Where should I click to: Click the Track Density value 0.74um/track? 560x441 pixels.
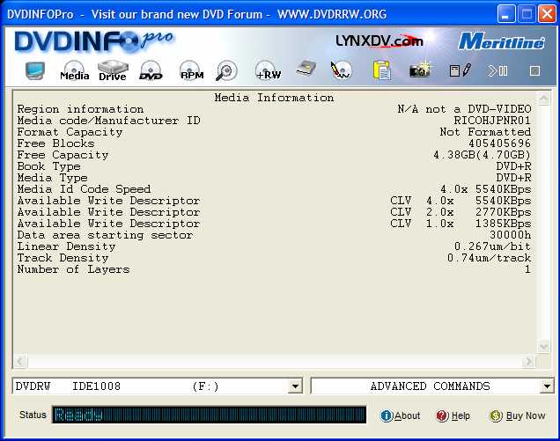click(489, 258)
